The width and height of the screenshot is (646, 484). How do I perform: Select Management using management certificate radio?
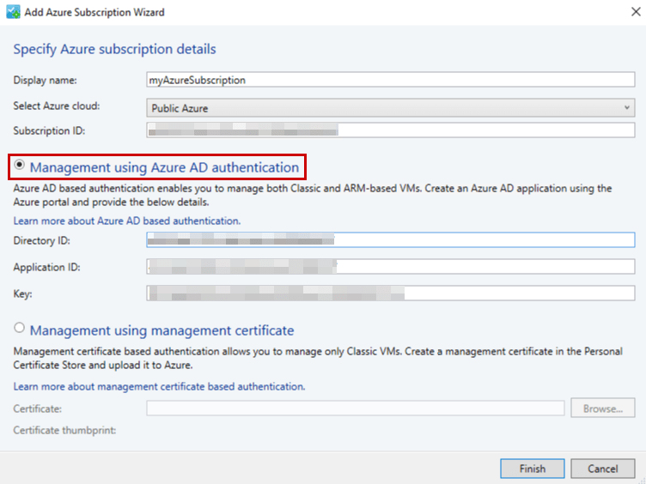20,328
